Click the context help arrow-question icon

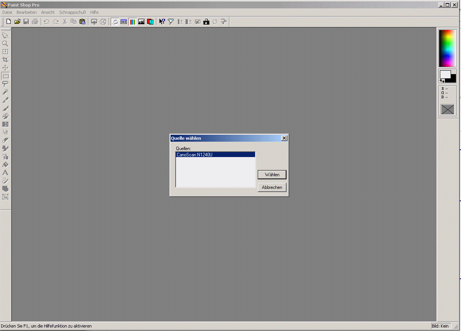(x=162, y=22)
